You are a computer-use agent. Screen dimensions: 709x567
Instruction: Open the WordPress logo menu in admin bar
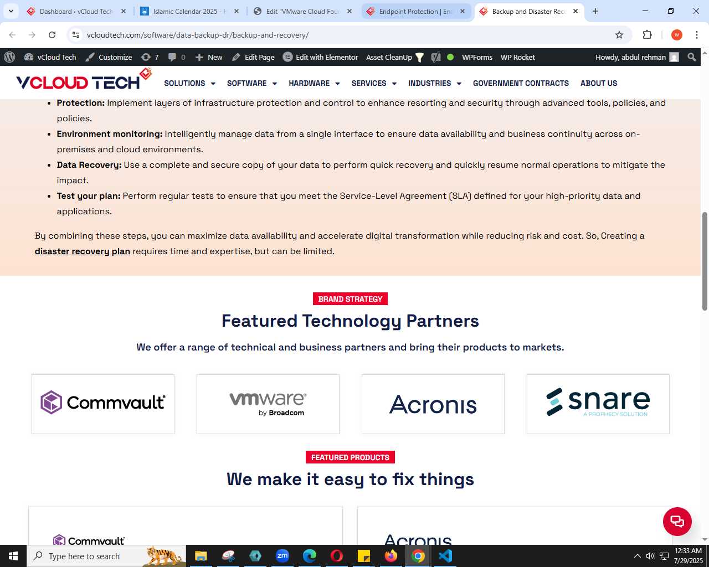9,57
